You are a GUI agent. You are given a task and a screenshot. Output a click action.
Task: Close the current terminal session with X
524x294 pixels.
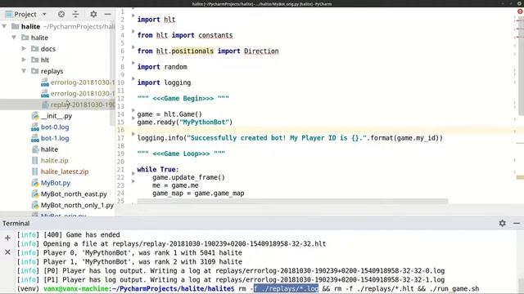point(7,252)
